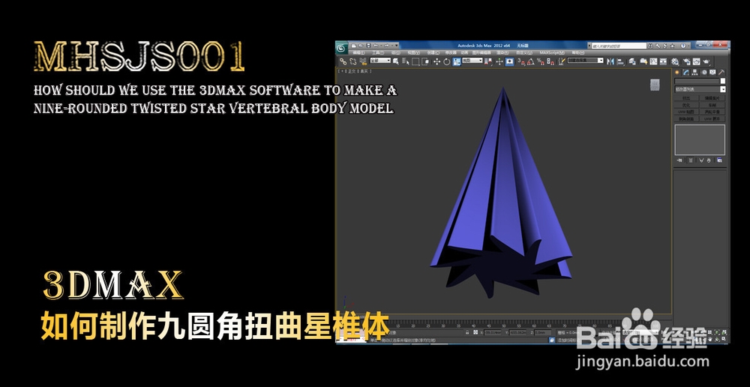Open Curve Editor from the toolbar
Viewport: 750px width, 387px height.
[653, 61]
